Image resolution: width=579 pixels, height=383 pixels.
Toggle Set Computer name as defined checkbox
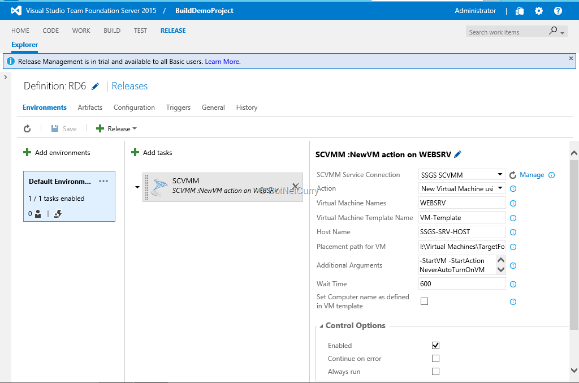(424, 302)
